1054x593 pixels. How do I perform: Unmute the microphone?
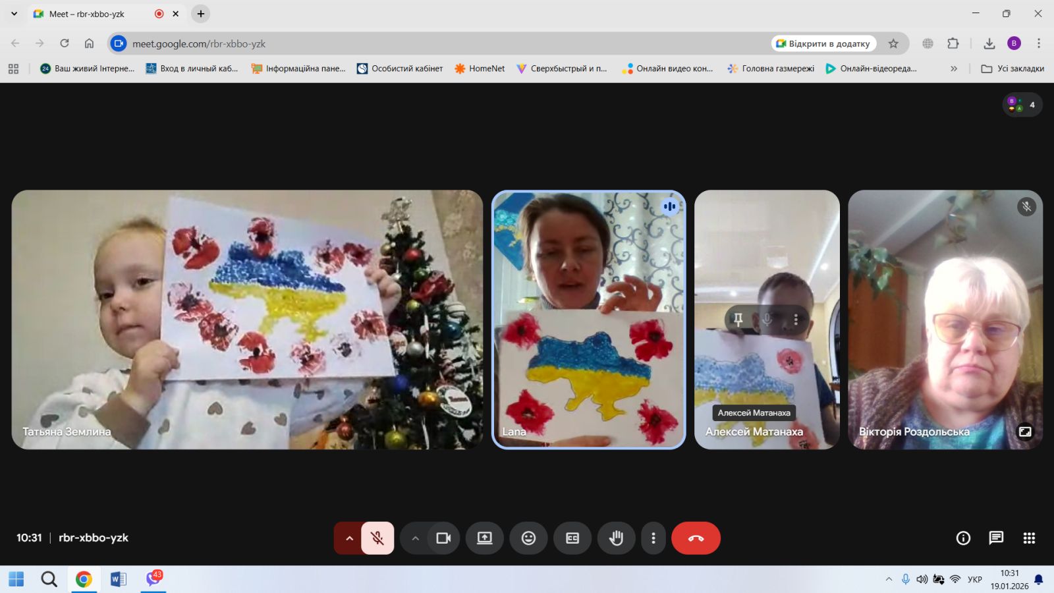click(x=377, y=538)
